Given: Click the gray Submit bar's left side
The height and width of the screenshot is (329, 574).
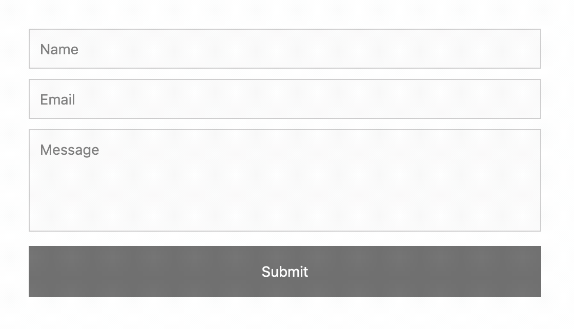Looking at the screenshot, I should pos(110,272).
